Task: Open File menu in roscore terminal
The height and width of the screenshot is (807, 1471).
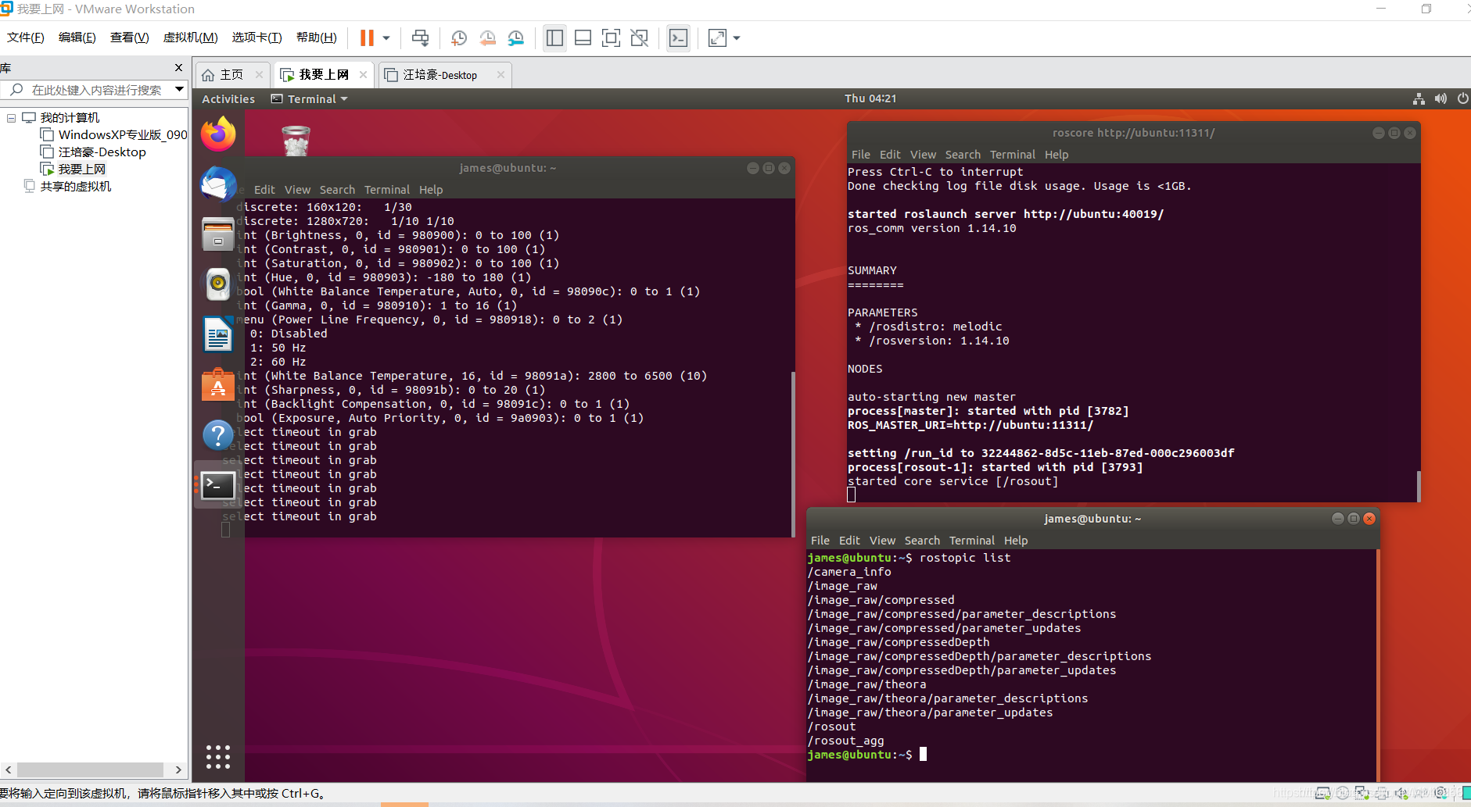Action: 860,155
